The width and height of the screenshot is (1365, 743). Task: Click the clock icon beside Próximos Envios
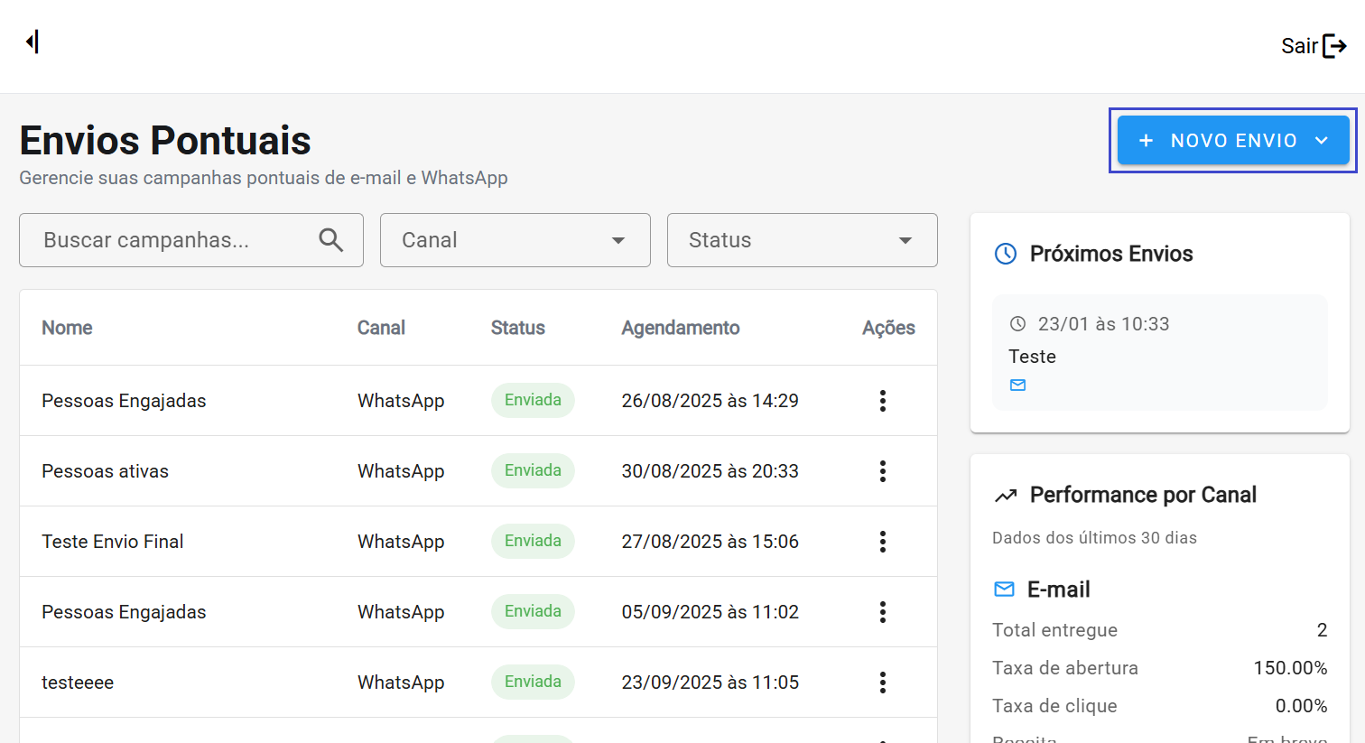pyautogui.click(x=1005, y=254)
